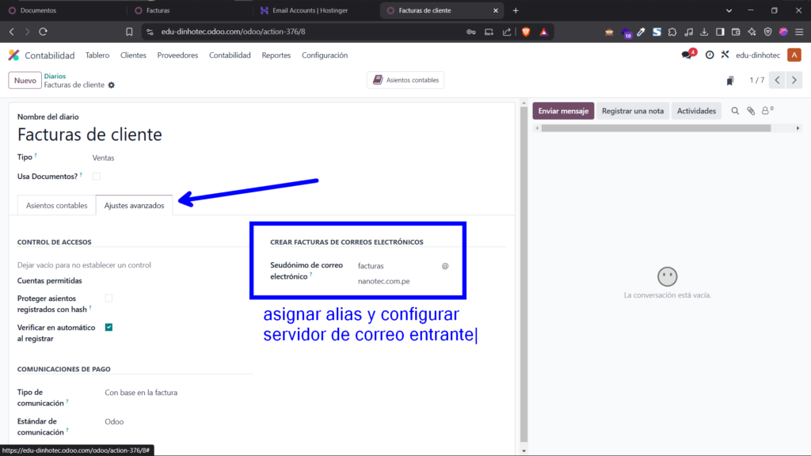Open the user avatar menu

coord(794,55)
